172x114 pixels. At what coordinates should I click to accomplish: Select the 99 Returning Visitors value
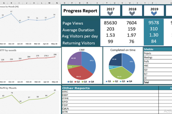[x=110, y=41]
